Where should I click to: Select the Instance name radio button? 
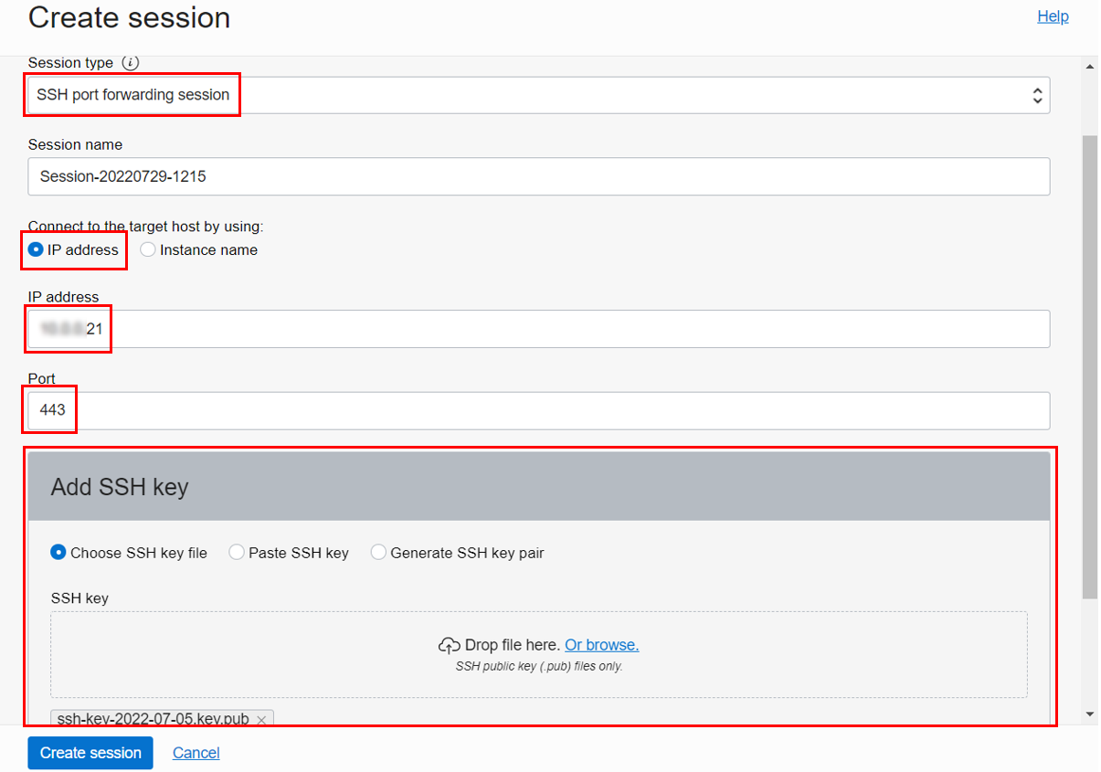146,249
